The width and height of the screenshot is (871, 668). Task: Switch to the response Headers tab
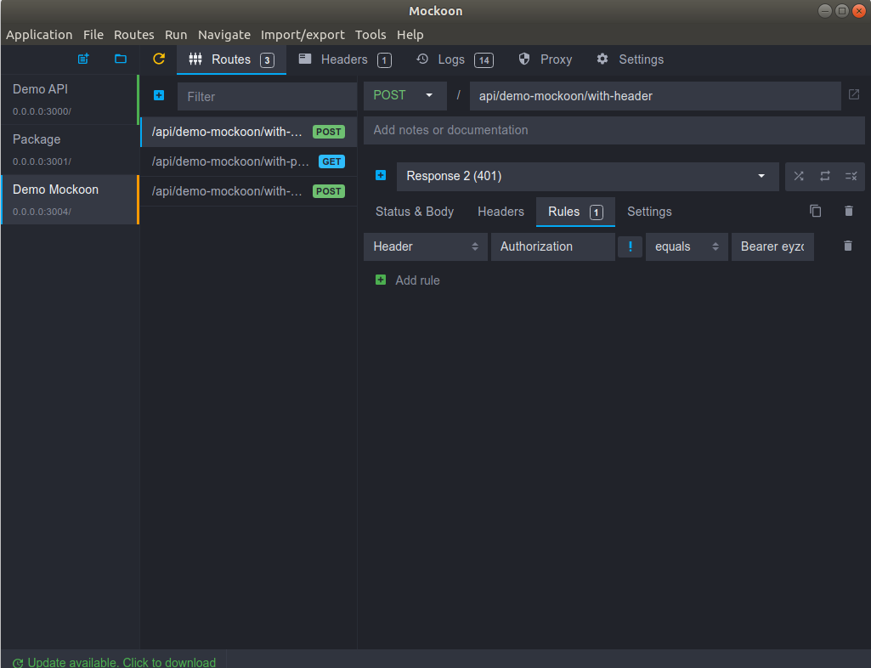point(501,212)
